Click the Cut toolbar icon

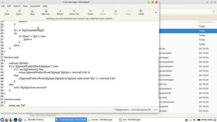click(x=116, y=12)
